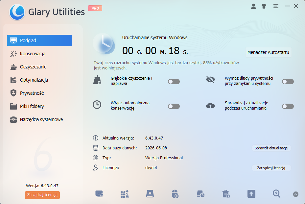The image size is (305, 204).
Task: Open the hamburger main menu
Action: (x=276, y=6)
